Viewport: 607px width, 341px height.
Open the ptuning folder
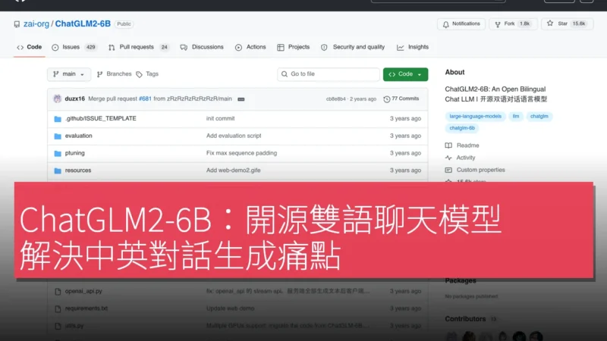(74, 153)
